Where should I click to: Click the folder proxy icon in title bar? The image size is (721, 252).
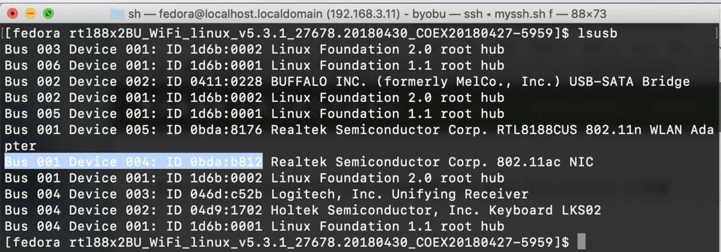118,13
